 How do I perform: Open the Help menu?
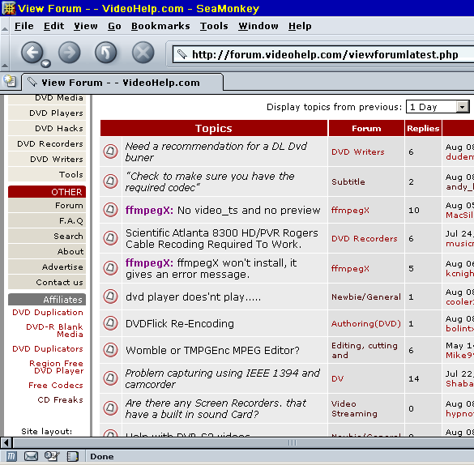(300, 26)
